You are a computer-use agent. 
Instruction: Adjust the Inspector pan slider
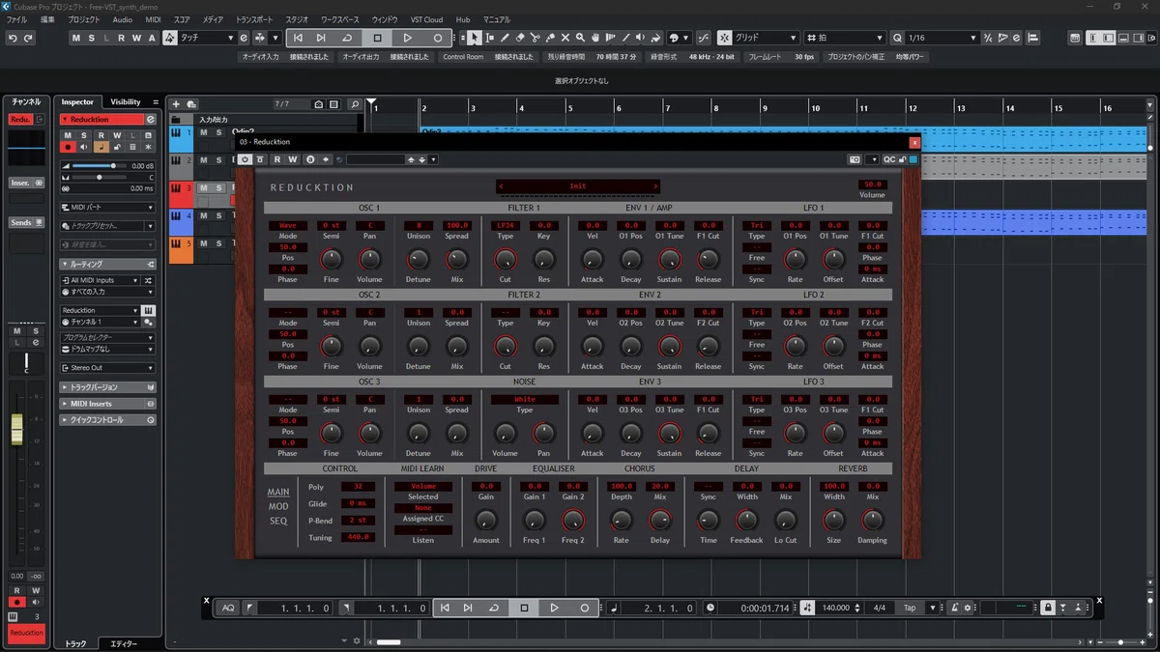click(x=100, y=177)
